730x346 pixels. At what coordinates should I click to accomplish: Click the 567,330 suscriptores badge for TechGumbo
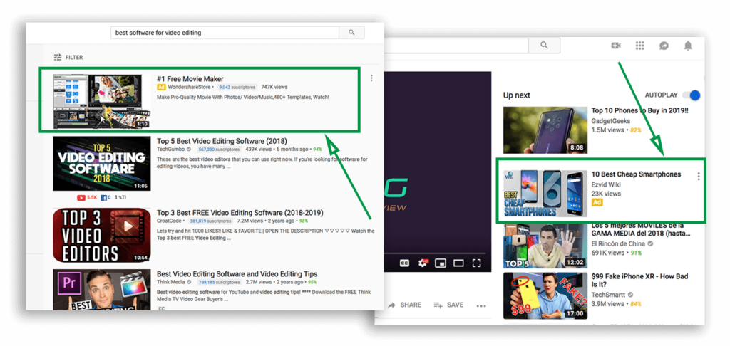(219, 150)
